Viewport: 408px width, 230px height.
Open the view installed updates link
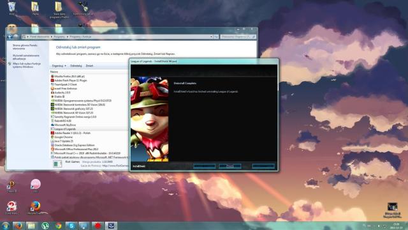click(x=26, y=57)
